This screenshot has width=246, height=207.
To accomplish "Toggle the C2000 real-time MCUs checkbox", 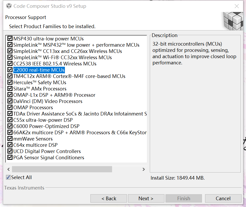I will point(10,70).
